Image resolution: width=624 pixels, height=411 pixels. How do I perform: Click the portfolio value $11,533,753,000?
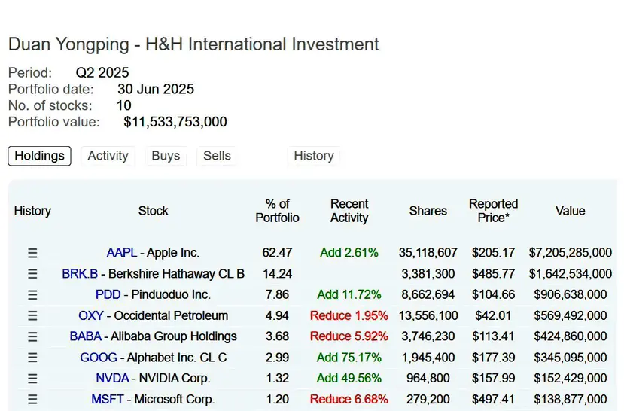tap(175, 122)
